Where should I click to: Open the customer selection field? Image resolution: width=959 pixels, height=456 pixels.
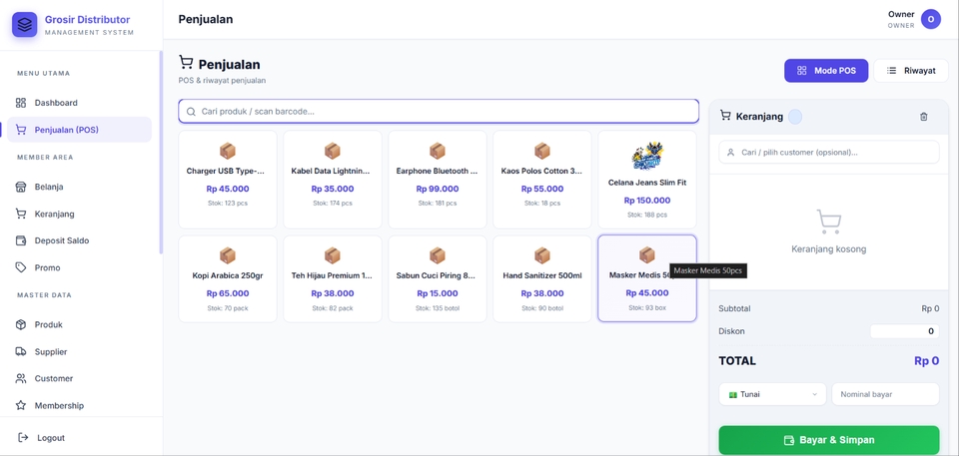click(x=829, y=153)
